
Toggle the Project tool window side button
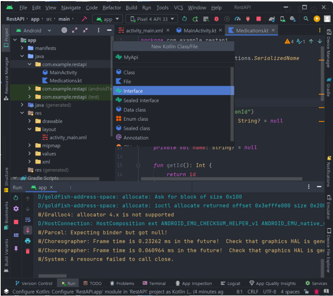[x=6, y=38]
